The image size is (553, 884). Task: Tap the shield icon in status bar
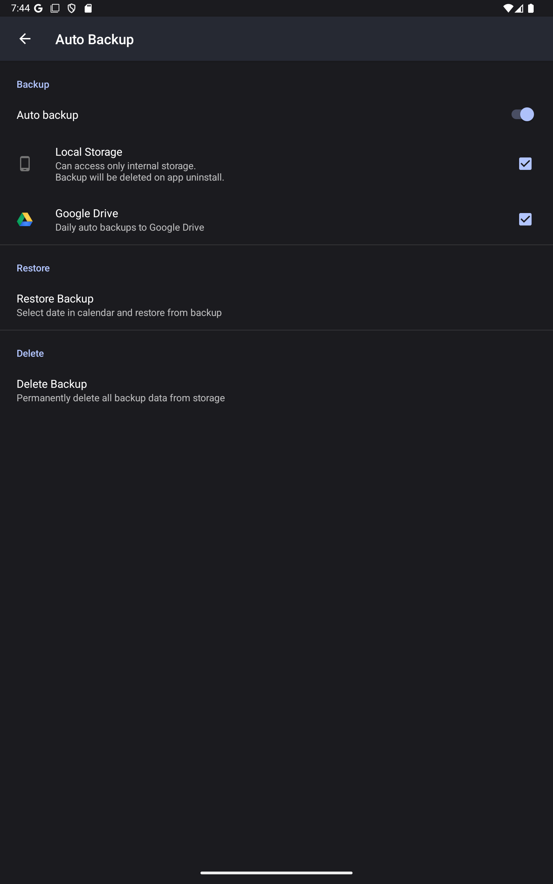pyautogui.click(x=72, y=8)
